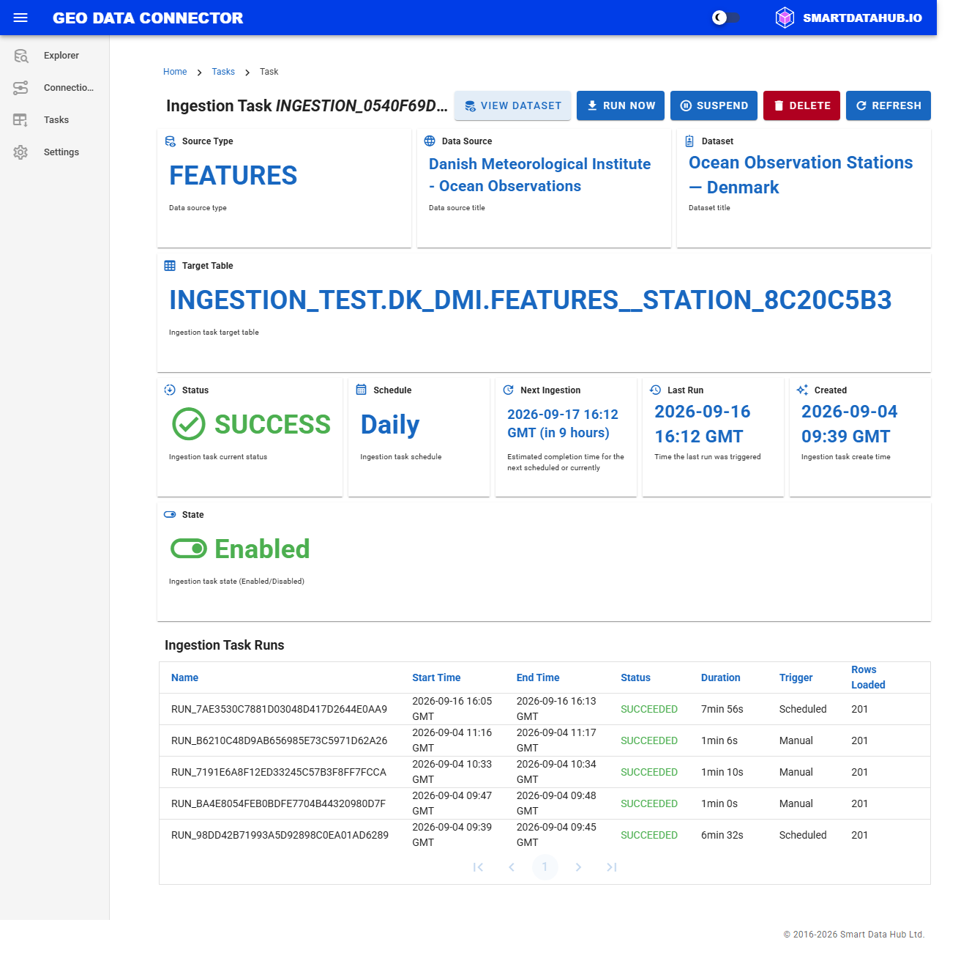Toggle the dark mode switch
The image size is (980, 969).
pyautogui.click(x=726, y=18)
